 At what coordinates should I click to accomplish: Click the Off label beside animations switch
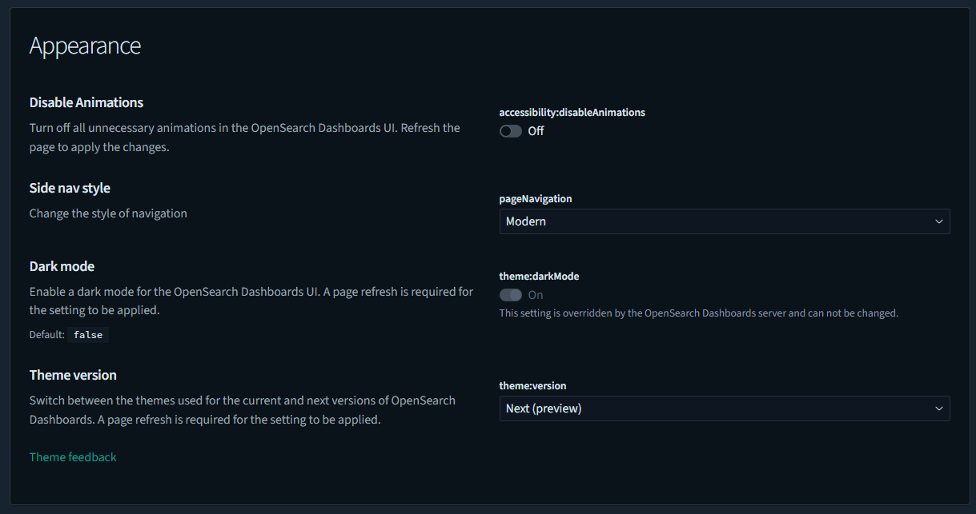(x=536, y=131)
